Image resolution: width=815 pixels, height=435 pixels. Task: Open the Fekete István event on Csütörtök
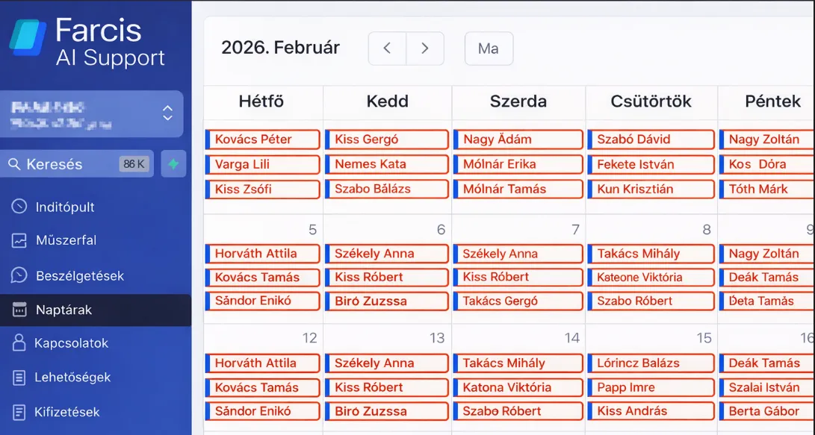tap(651, 164)
